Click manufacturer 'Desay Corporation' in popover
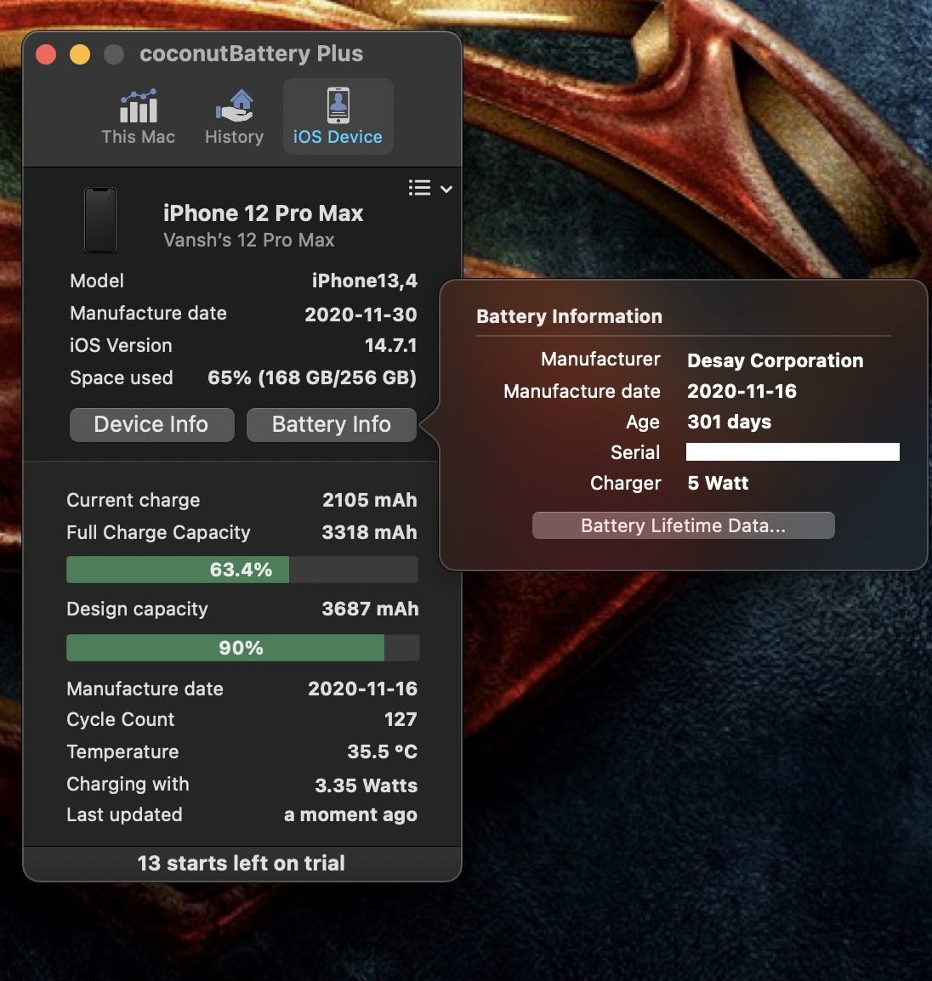The image size is (932, 981). coord(775,361)
